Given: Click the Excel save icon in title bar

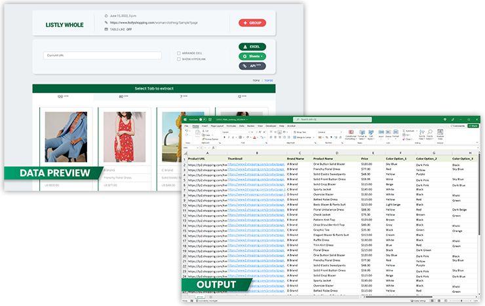Looking at the screenshot, I should [210, 120].
